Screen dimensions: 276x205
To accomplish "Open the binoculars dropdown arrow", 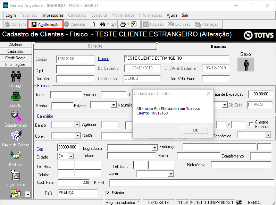I will (x=108, y=24).
